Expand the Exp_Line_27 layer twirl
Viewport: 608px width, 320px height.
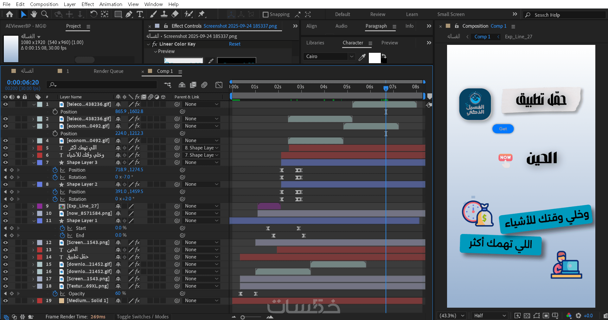tap(33, 206)
